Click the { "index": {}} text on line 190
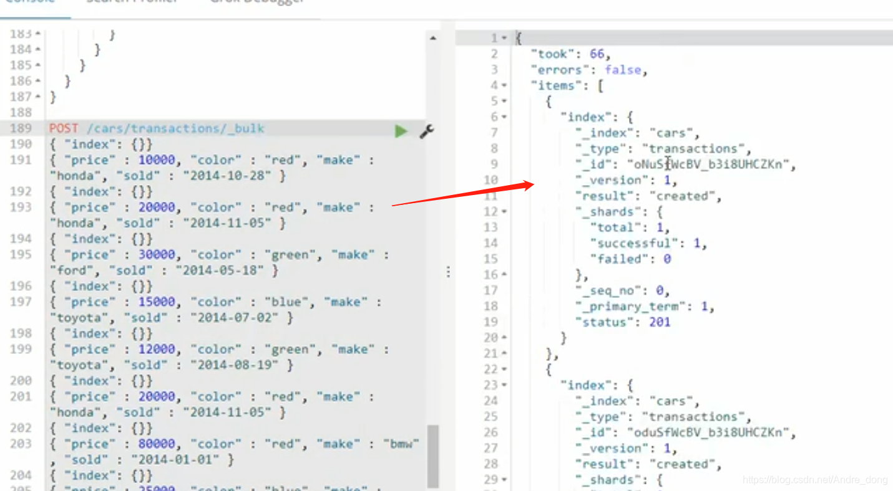This screenshot has height=491, width=893. pos(100,145)
